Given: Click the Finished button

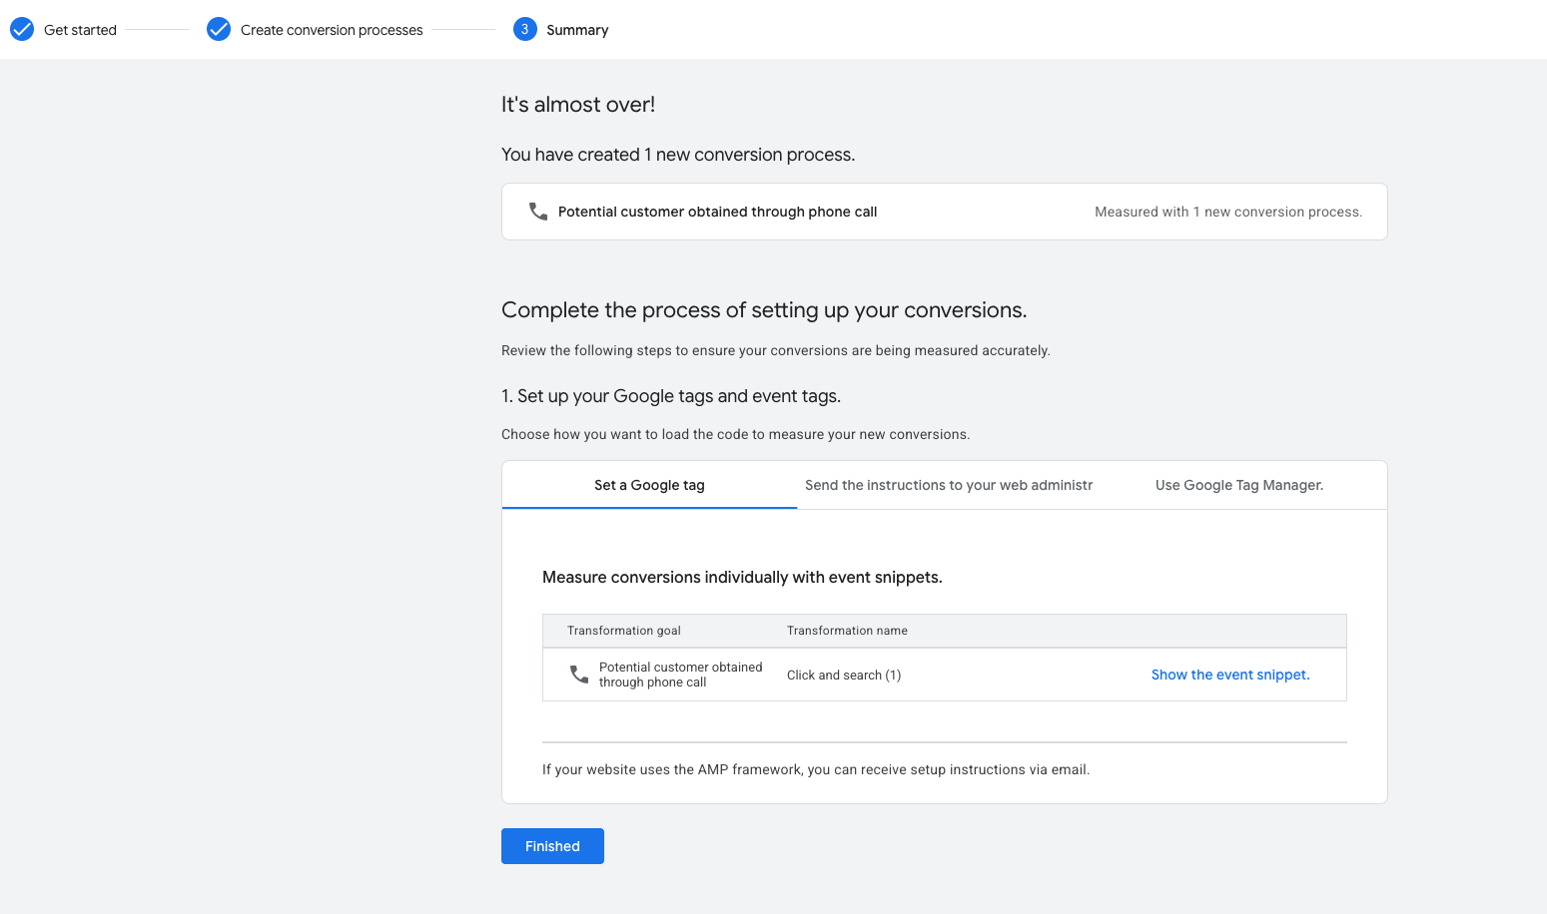Looking at the screenshot, I should click(x=552, y=846).
